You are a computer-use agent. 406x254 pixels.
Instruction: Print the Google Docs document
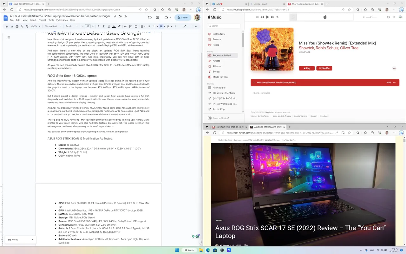pyautogui.click(x=17, y=26)
